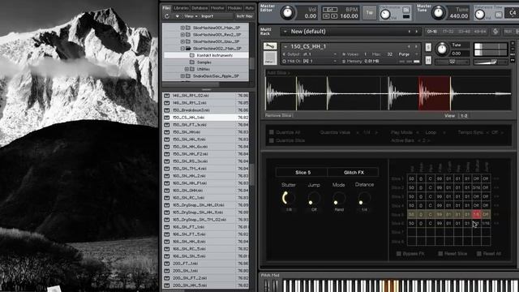This screenshot has width=519, height=292.
Task: Click the Import button in browser
Action: 208,16
